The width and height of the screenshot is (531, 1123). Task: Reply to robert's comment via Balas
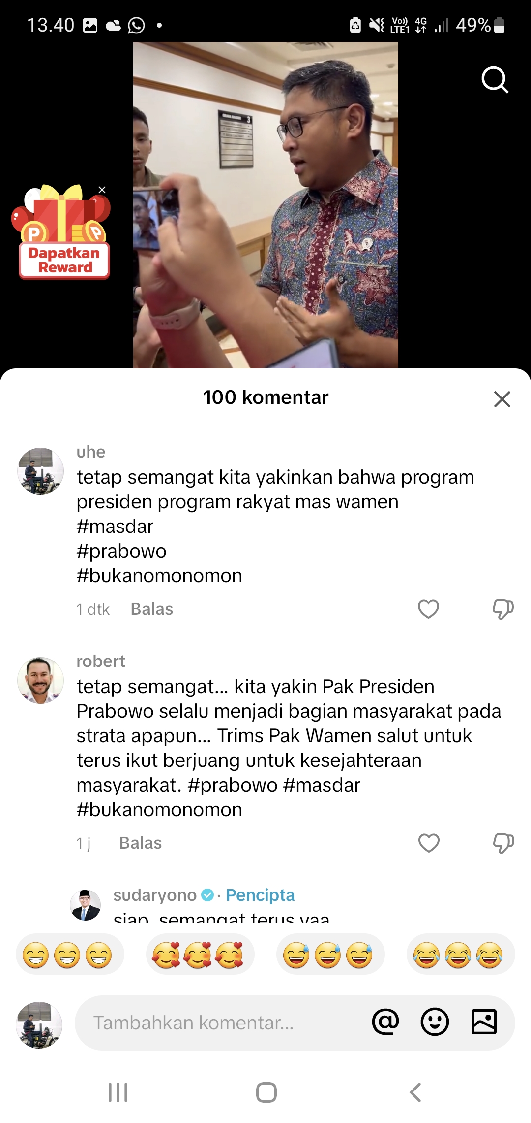point(141,843)
